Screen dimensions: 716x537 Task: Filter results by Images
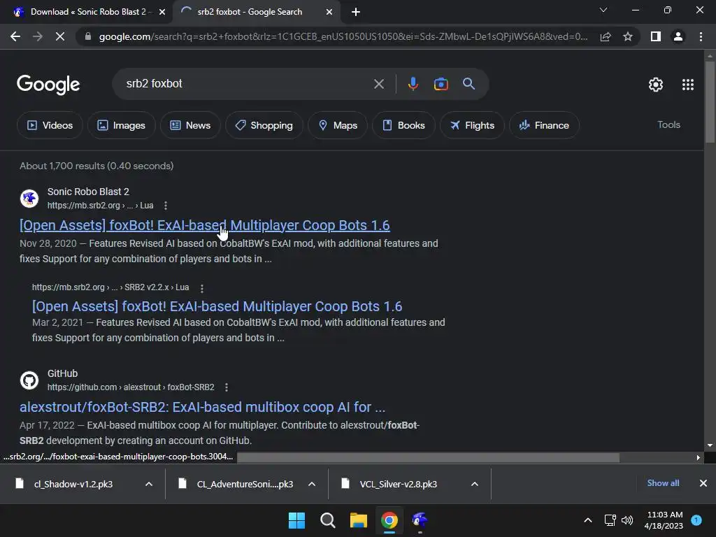click(122, 125)
